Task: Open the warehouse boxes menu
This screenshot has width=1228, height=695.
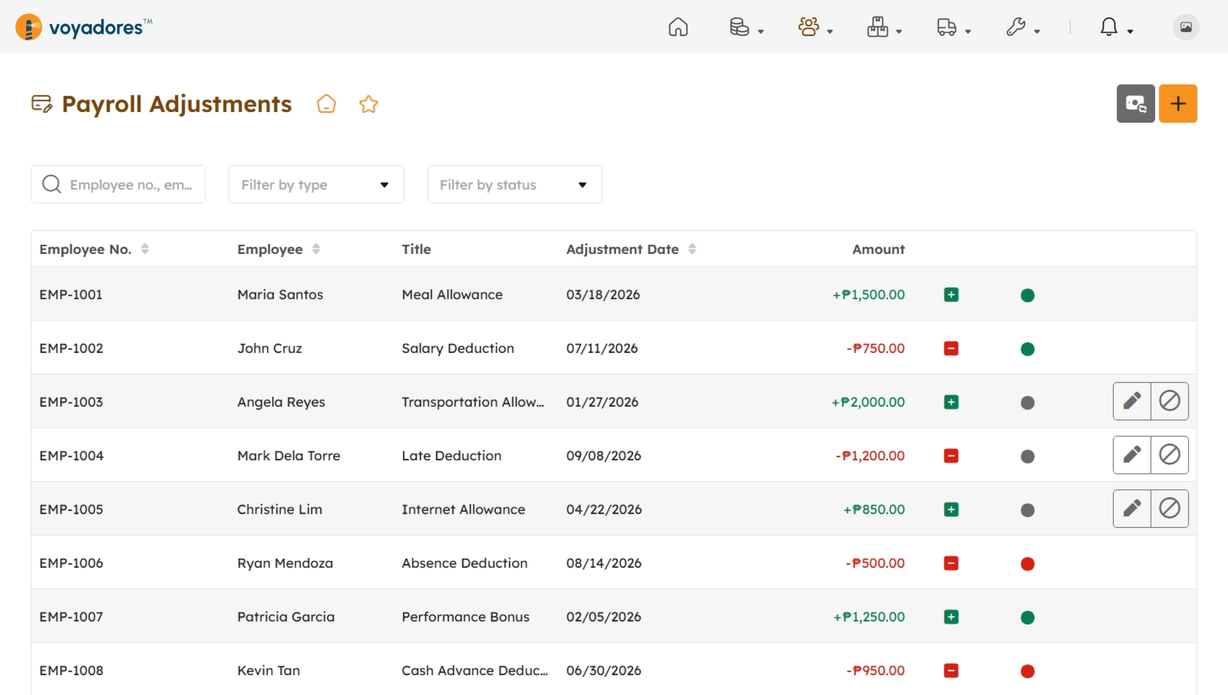Action: [884, 27]
